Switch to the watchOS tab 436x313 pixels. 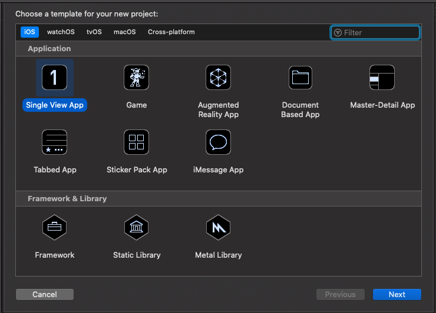click(x=61, y=32)
